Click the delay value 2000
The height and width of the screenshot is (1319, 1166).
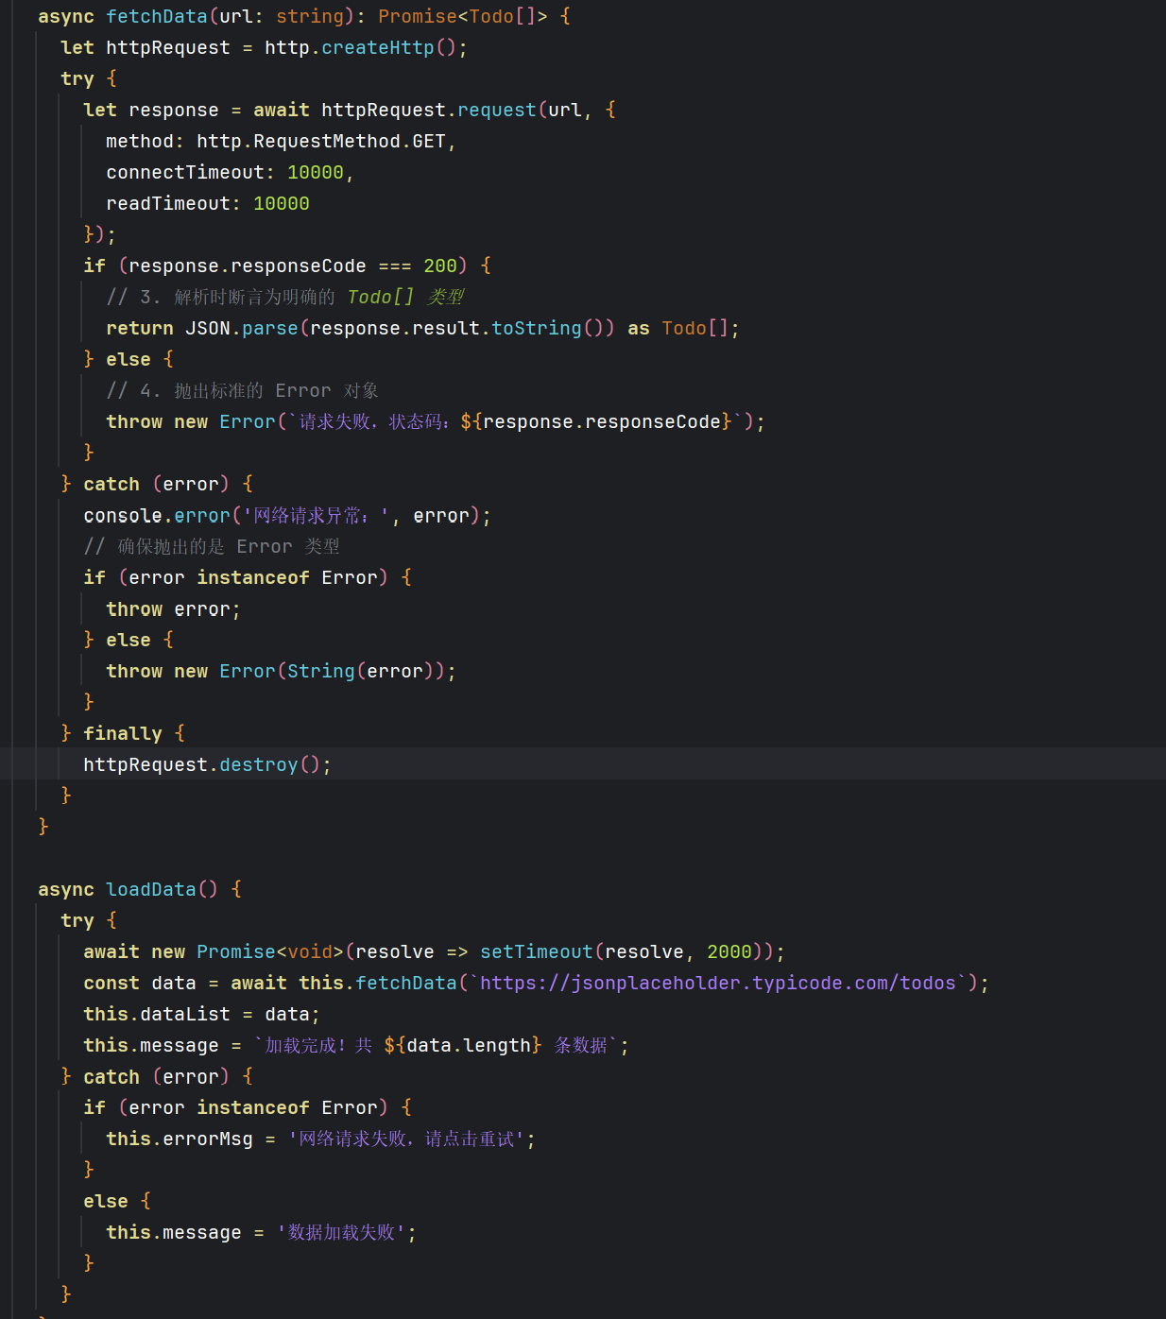pyautogui.click(x=729, y=951)
